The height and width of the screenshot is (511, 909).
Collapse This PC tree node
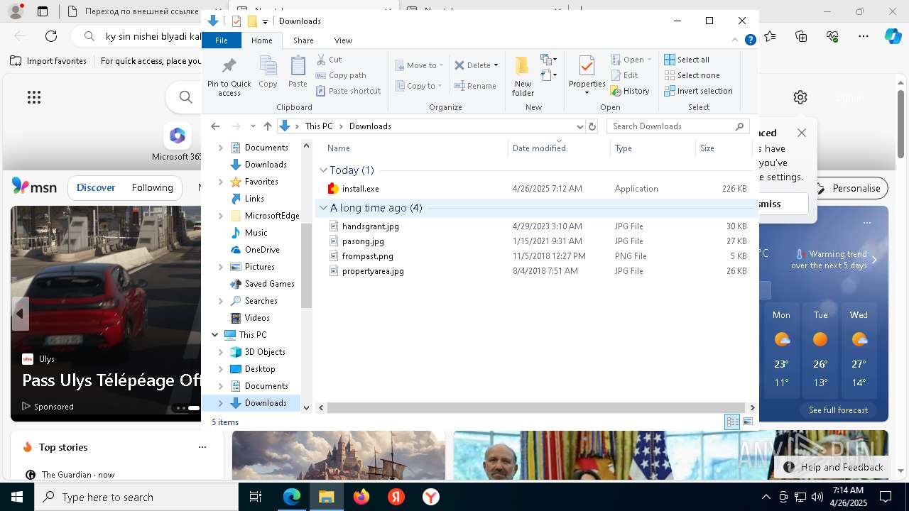(x=215, y=335)
